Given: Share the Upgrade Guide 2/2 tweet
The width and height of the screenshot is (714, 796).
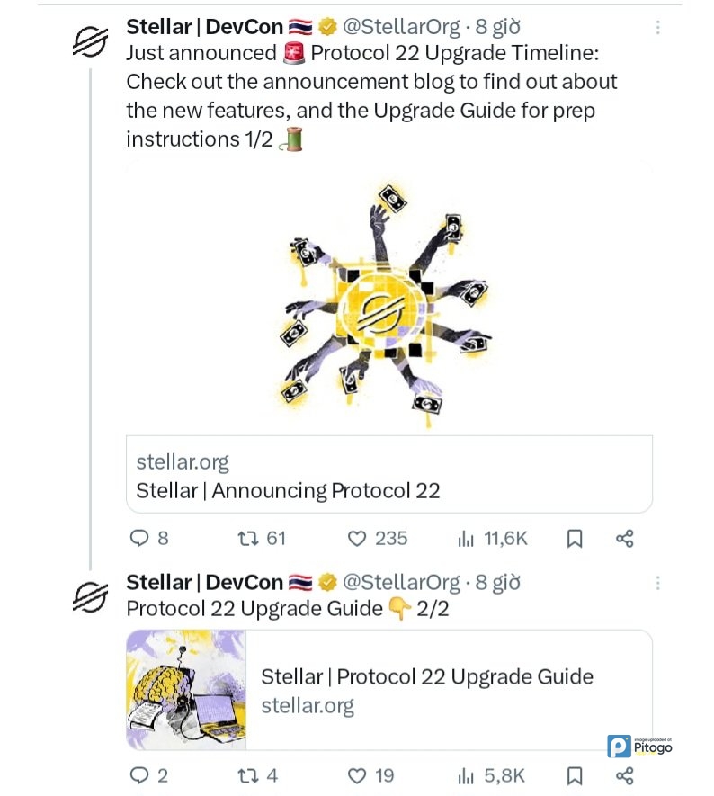Looking at the screenshot, I should pos(625,775).
